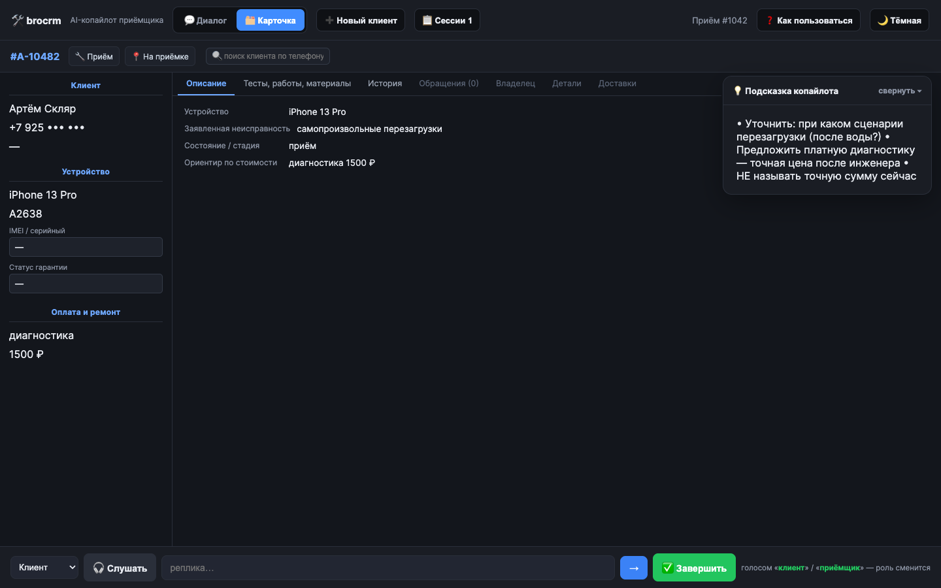Click the Приём #1042 label
Image resolution: width=941 pixels, height=588 pixels.
719,20
